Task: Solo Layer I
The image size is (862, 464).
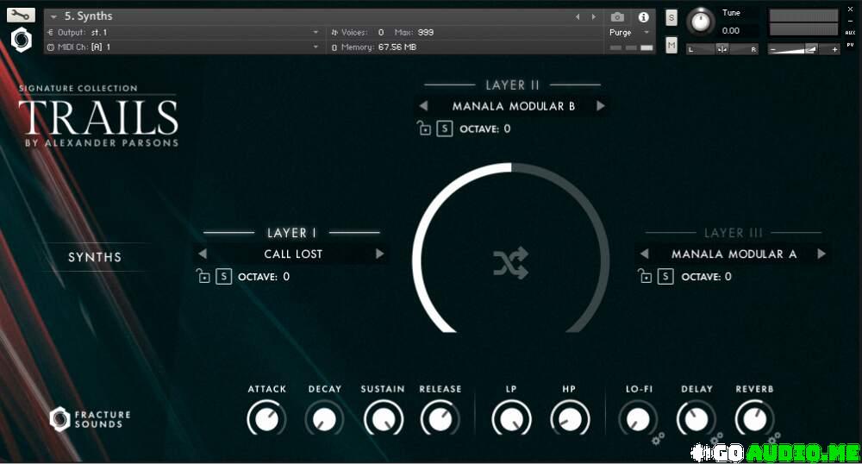Action: (224, 277)
